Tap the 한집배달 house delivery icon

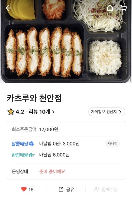[x=32, y=155]
